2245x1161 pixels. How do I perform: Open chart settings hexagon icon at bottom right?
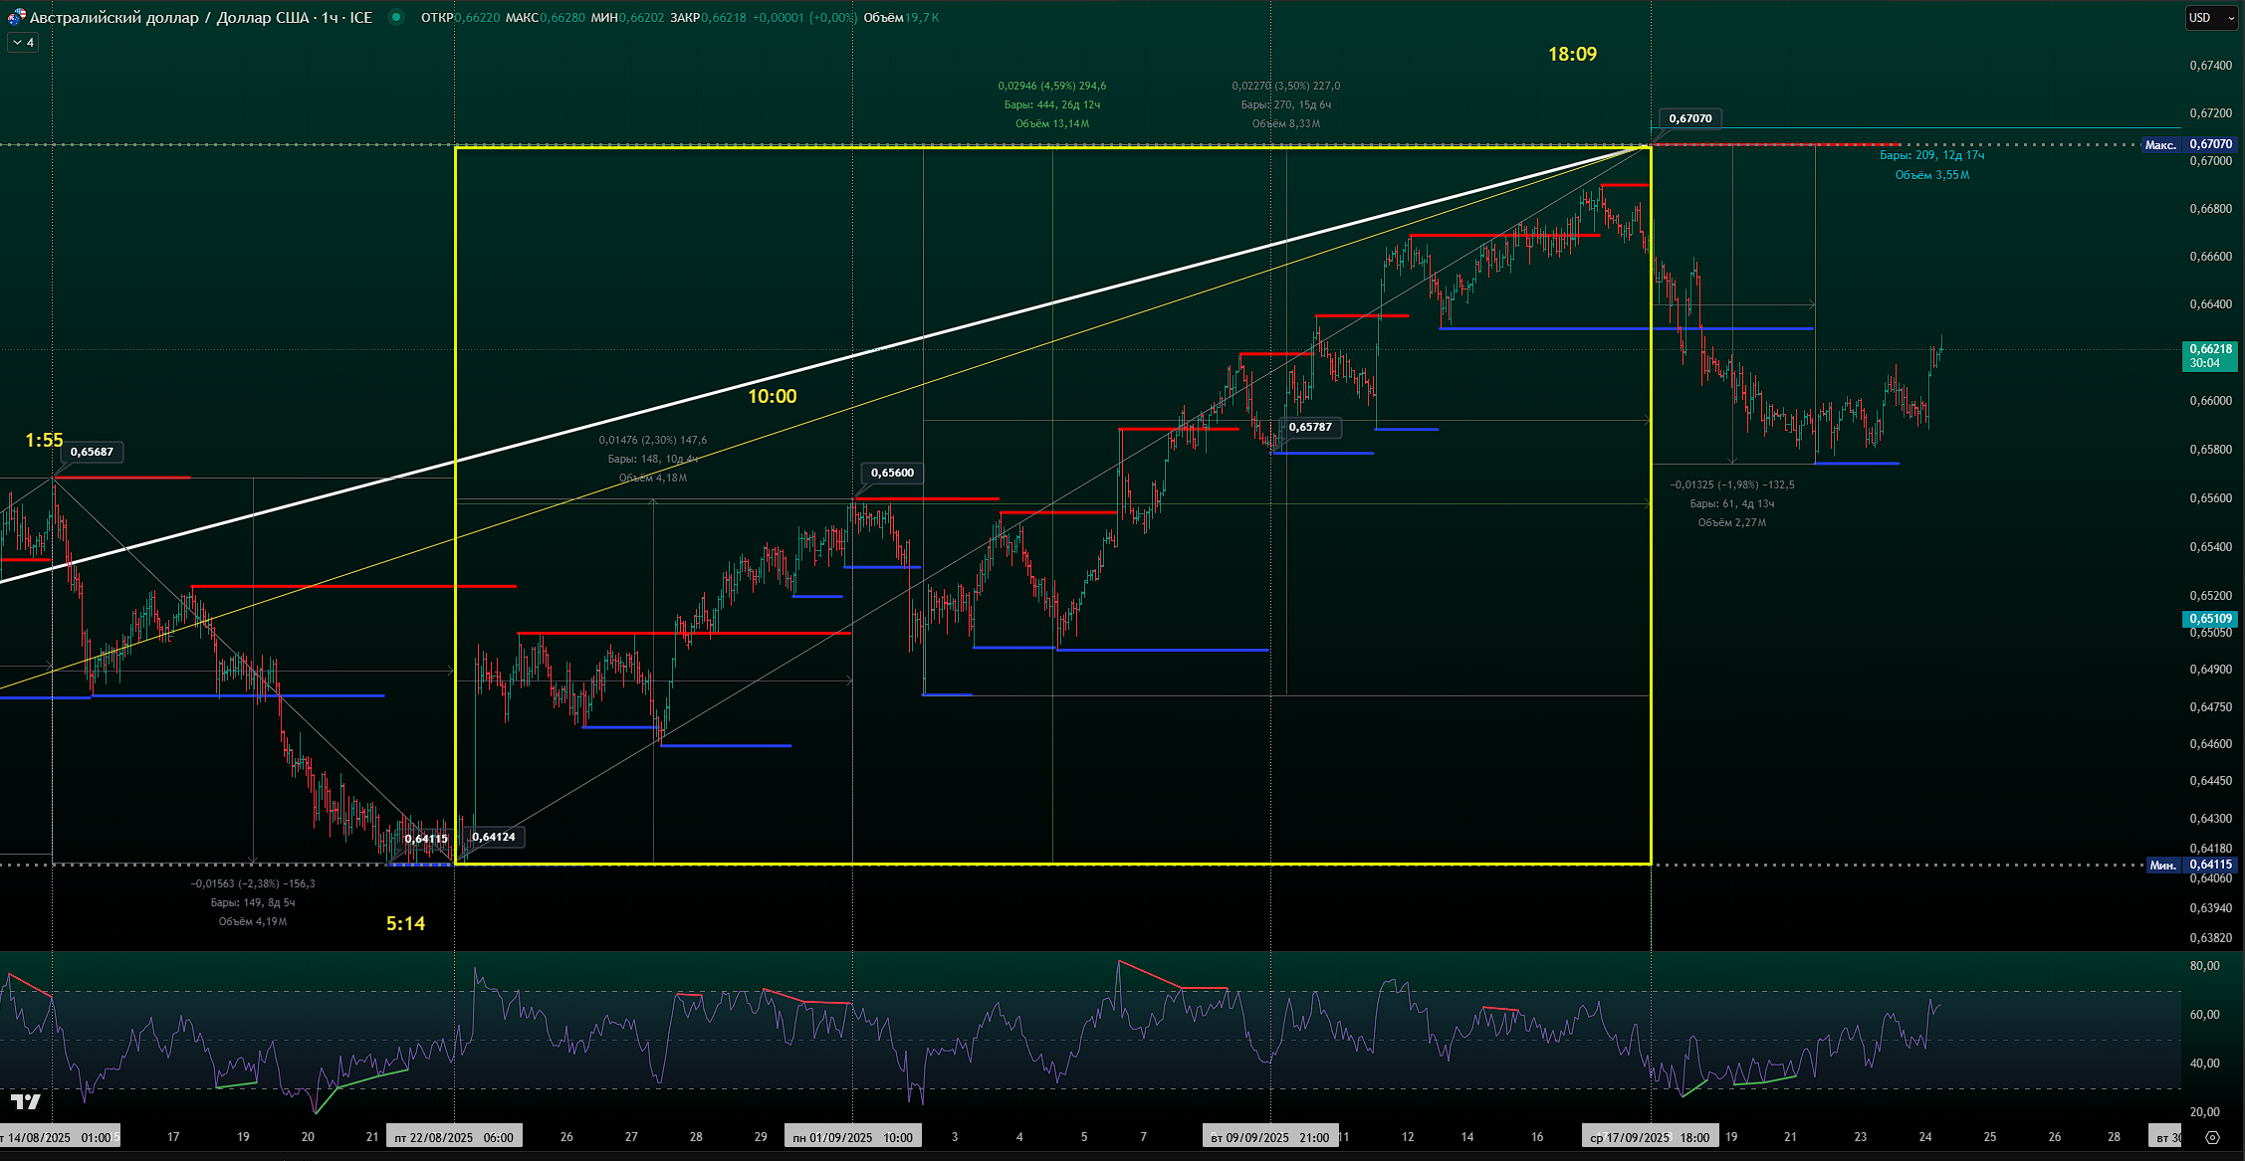[2212, 1137]
